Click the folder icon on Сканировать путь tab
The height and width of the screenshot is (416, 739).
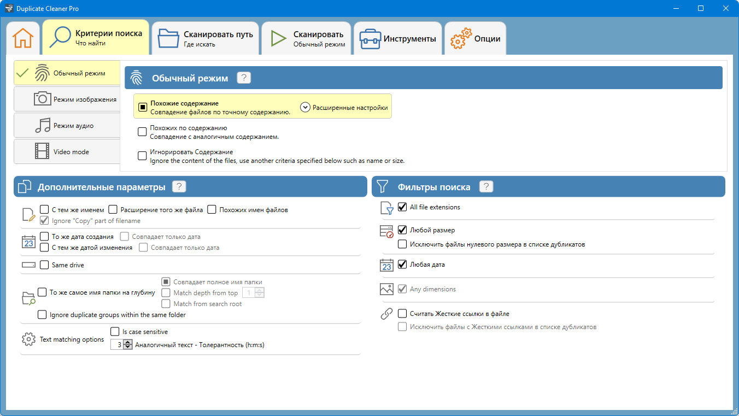pyautogui.click(x=169, y=38)
